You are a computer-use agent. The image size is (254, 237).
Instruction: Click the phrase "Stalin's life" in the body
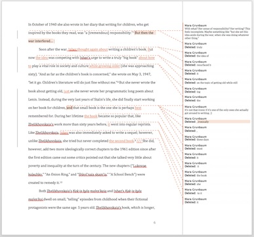point(102,99)
